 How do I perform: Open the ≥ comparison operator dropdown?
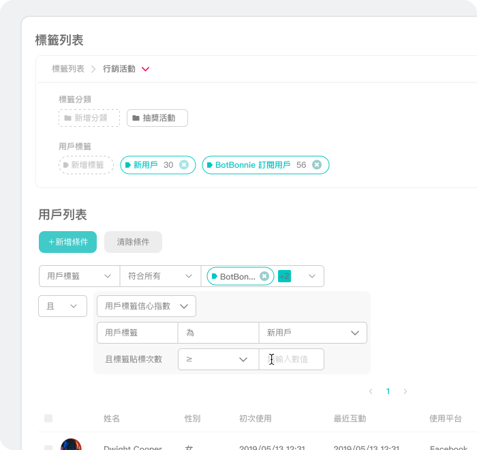(218, 359)
